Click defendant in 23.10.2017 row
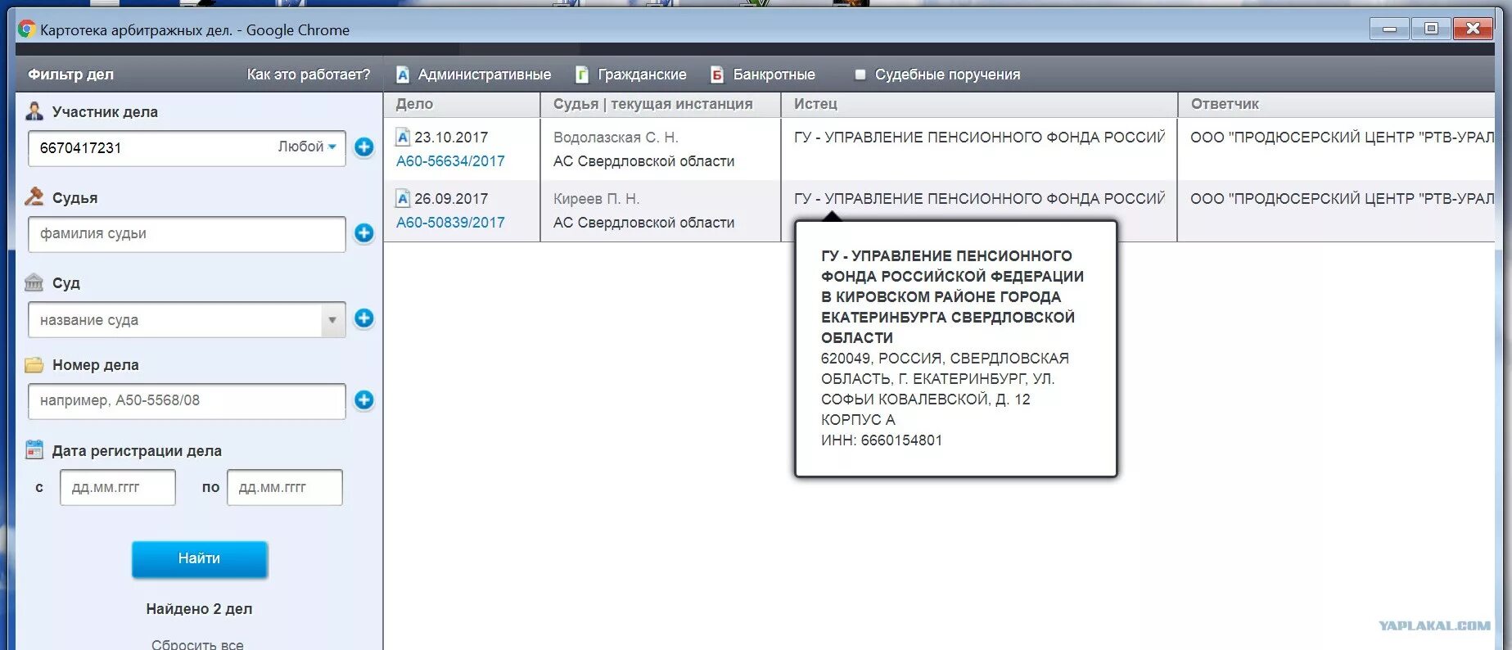 [x=1342, y=138]
